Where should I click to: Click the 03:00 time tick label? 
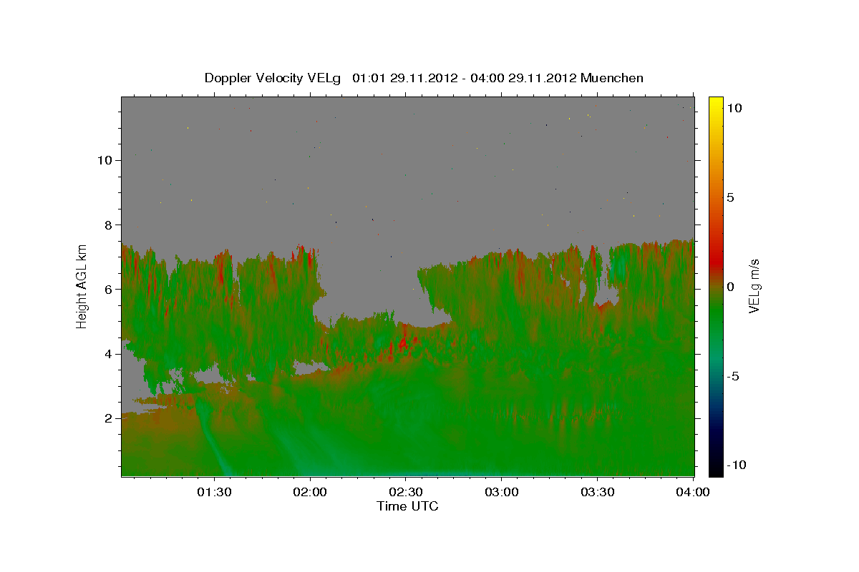click(502, 492)
